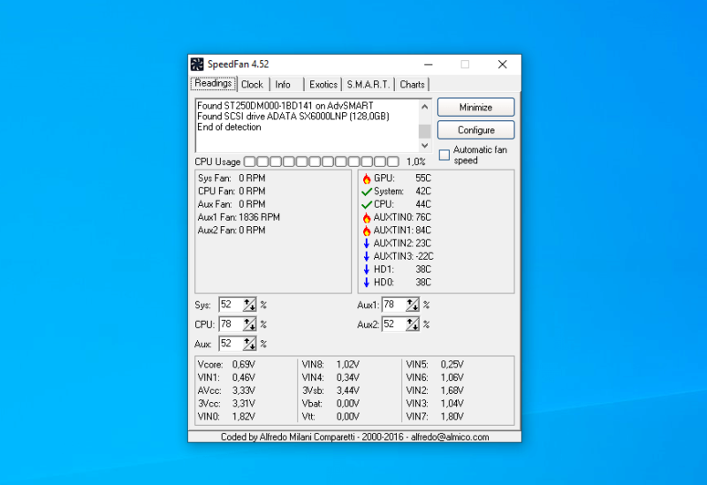Click the green check icon beside CPU temperature
The height and width of the screenshot is (485, 707).
[367, 205]
